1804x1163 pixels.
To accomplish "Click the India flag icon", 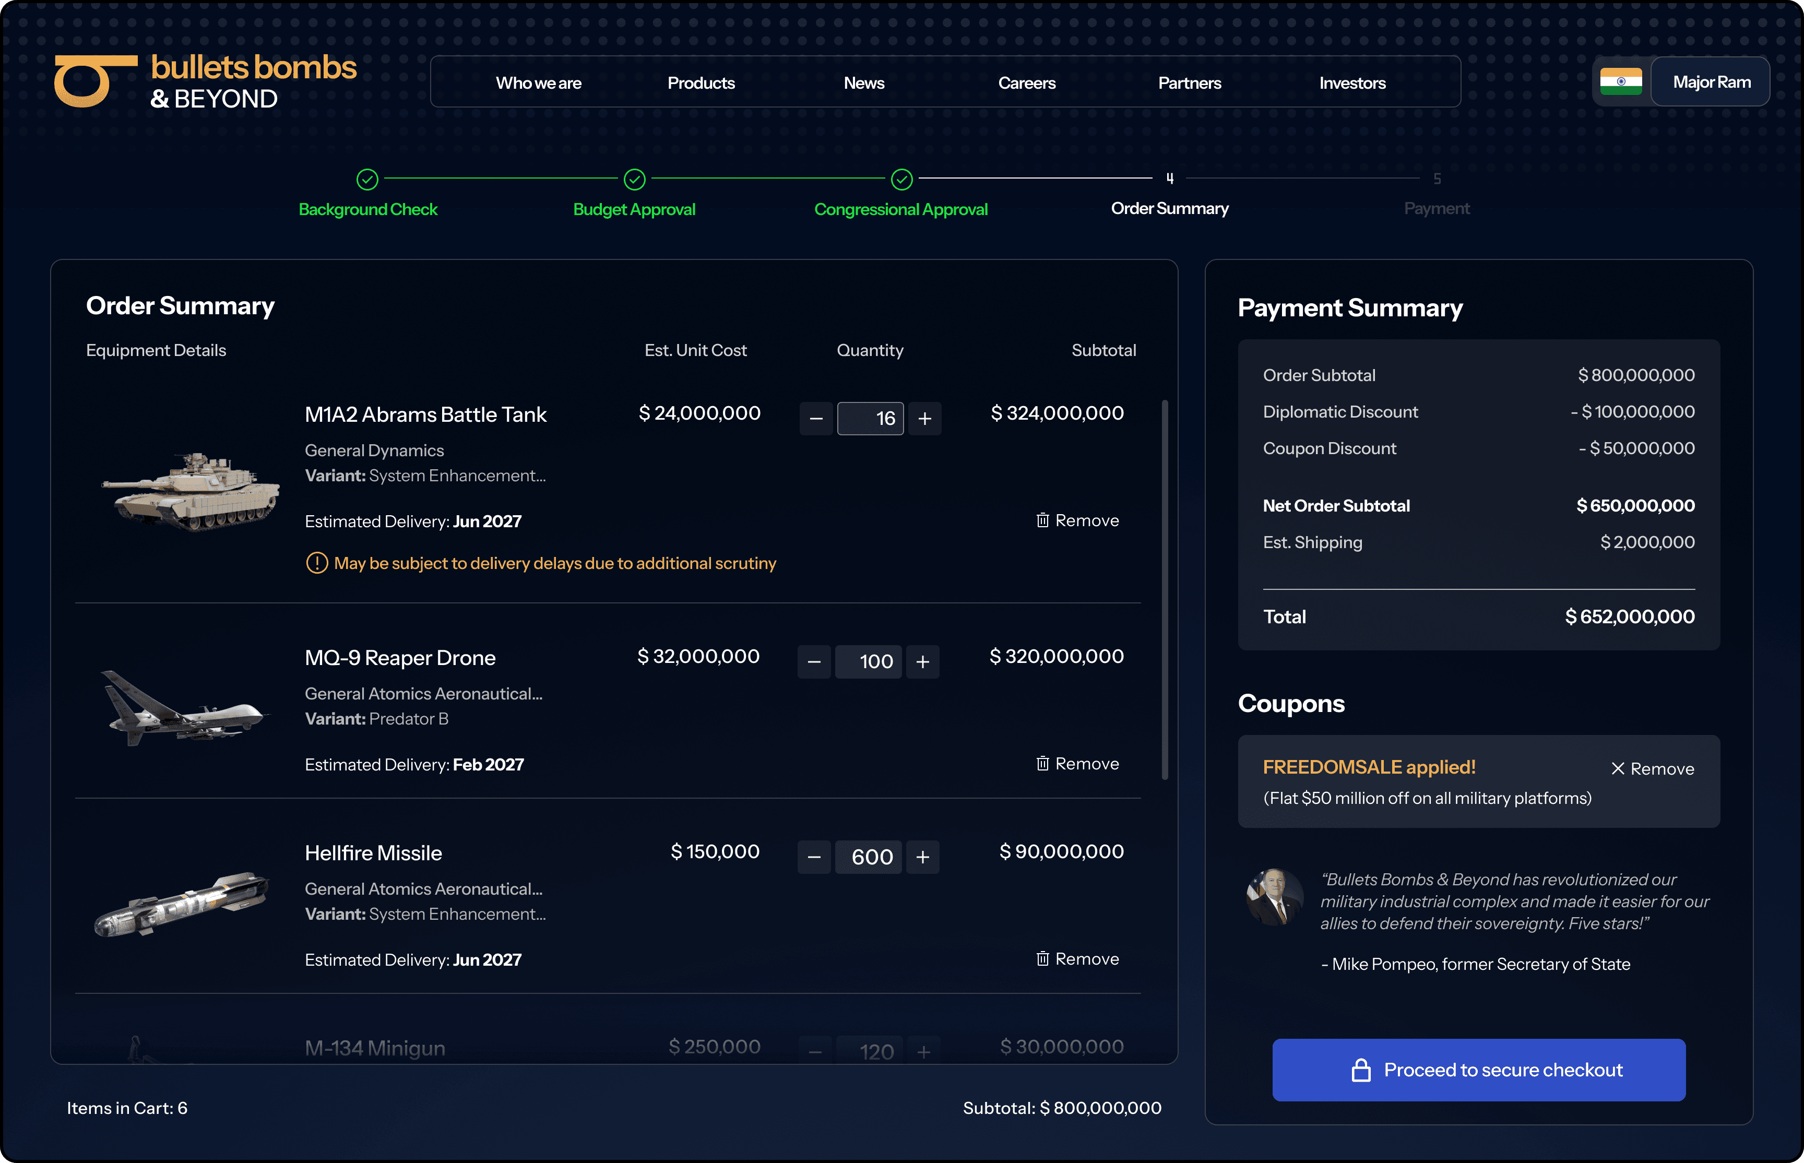I will click(x=1620, y=81).
